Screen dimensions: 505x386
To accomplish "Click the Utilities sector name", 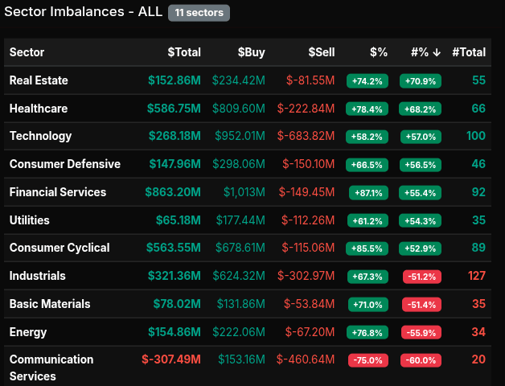I will point(29,220).
